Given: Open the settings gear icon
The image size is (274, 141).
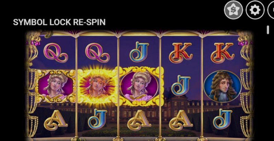Looking at the screenshot, I should pyautogui.click(x=255, y=10).
